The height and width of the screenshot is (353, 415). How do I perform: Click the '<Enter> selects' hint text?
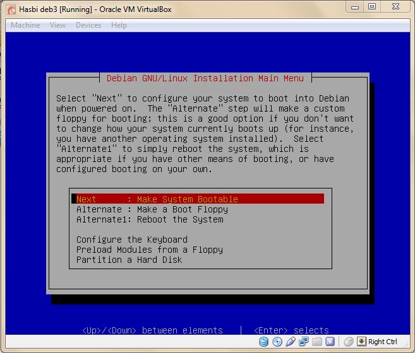click(291, 330)
